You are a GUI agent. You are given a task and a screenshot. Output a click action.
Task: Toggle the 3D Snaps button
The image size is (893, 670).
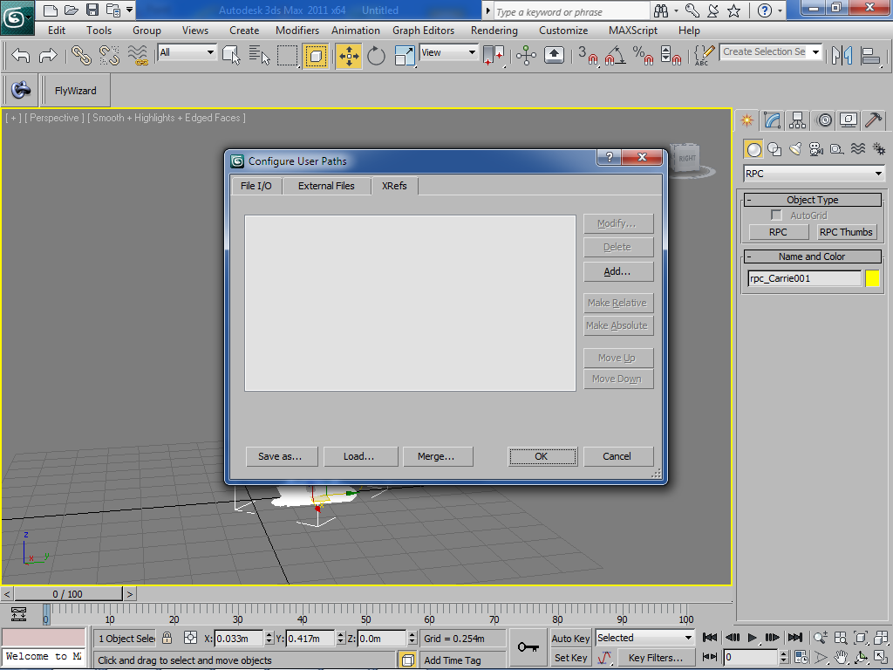pyautogui.click(x=589, y=55)
